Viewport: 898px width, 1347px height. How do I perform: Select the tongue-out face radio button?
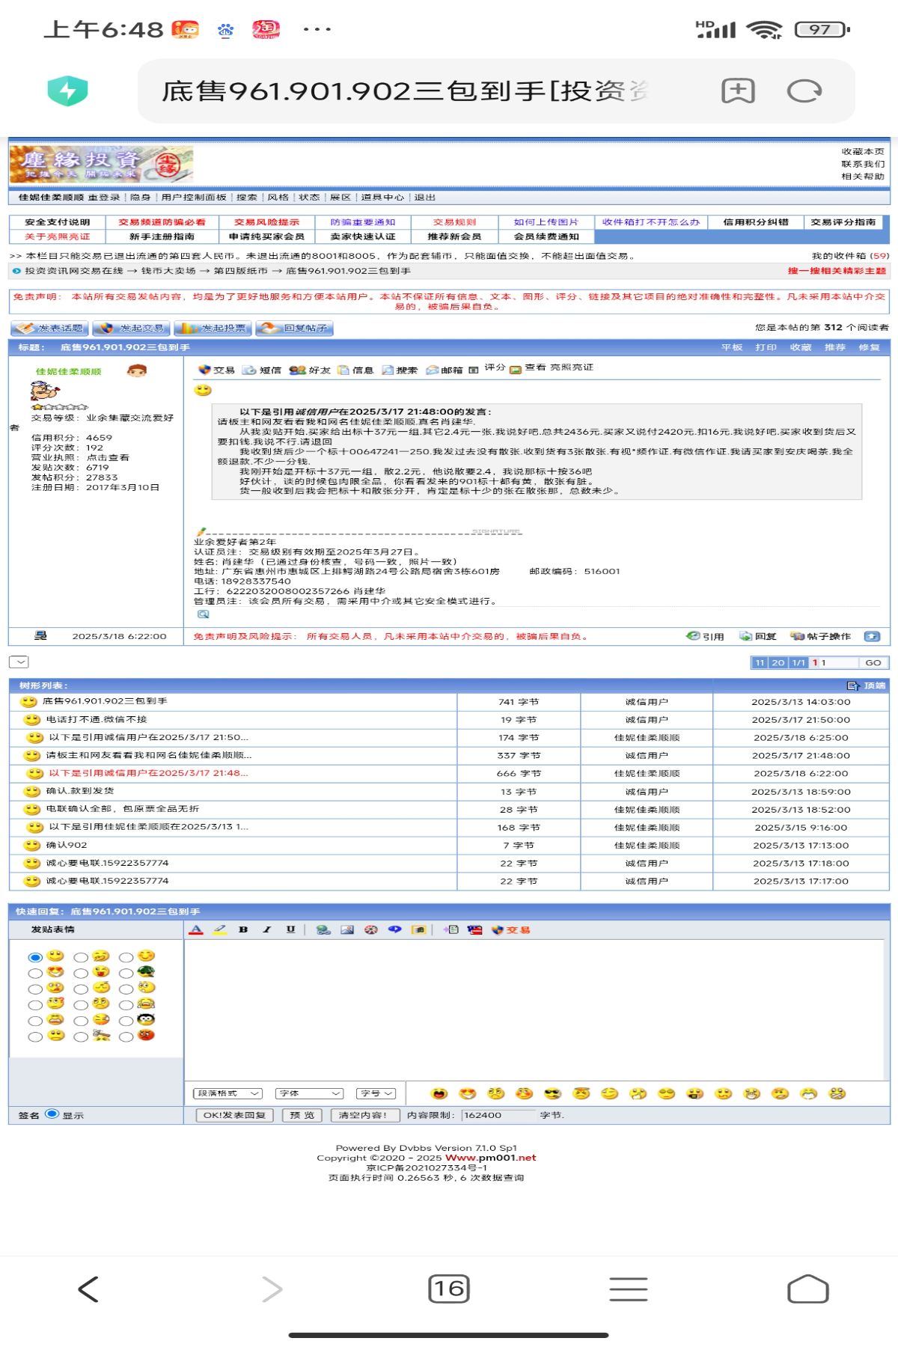tap(81, 973)
